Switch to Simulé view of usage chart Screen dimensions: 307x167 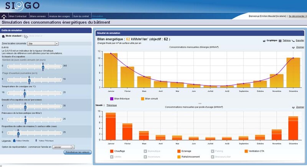tap(99, 105)
